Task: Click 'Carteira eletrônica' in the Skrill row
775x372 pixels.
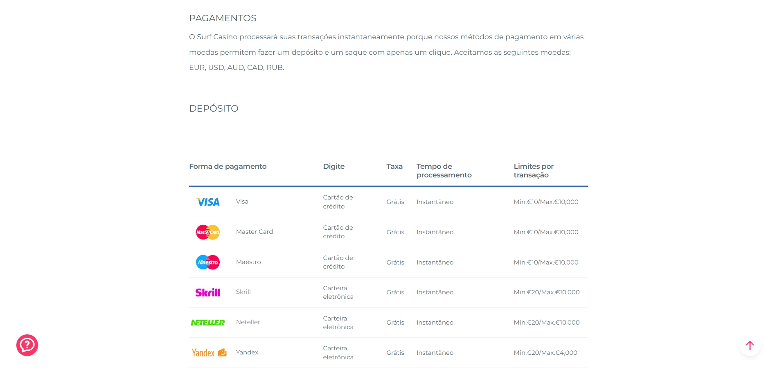Action: [x=338, y=292]
